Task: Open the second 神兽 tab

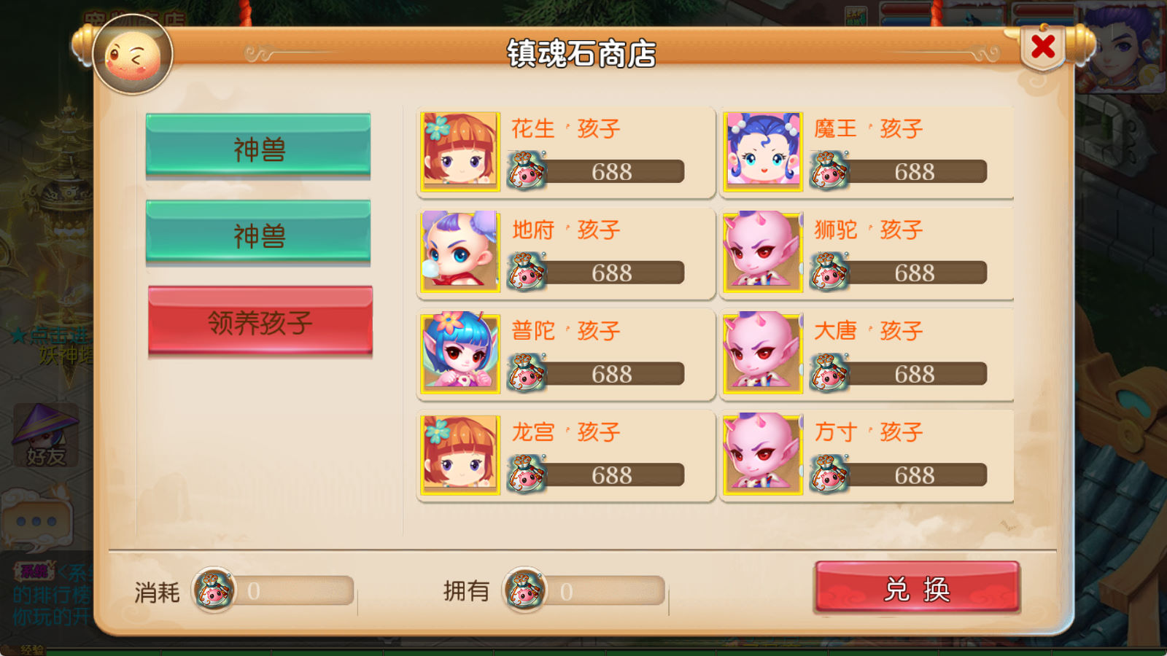Action: click(258, 233)
